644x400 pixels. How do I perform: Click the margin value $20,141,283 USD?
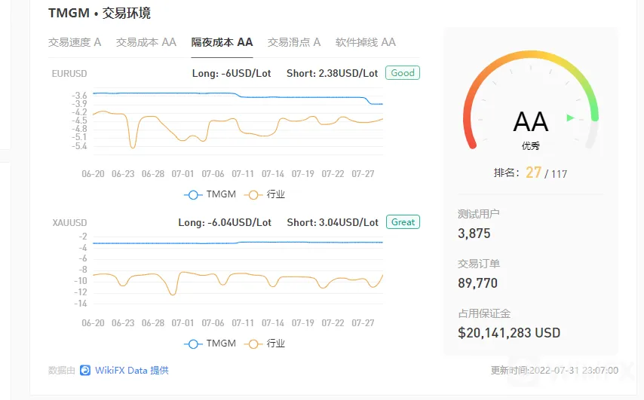pos(509,333)
